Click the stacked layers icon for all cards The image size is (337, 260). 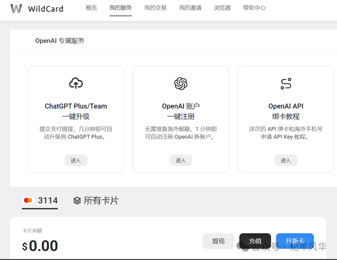(77, 200)
